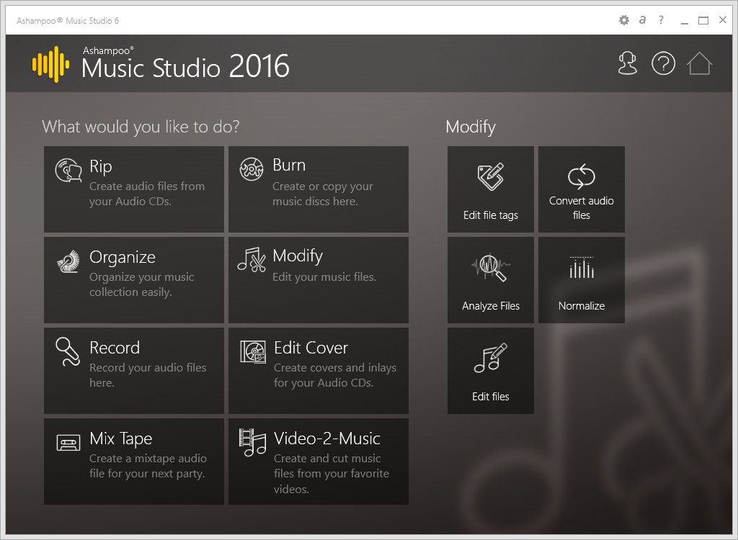
Task: Click the 'Modify' section heading on right
Action: [471, 127]
